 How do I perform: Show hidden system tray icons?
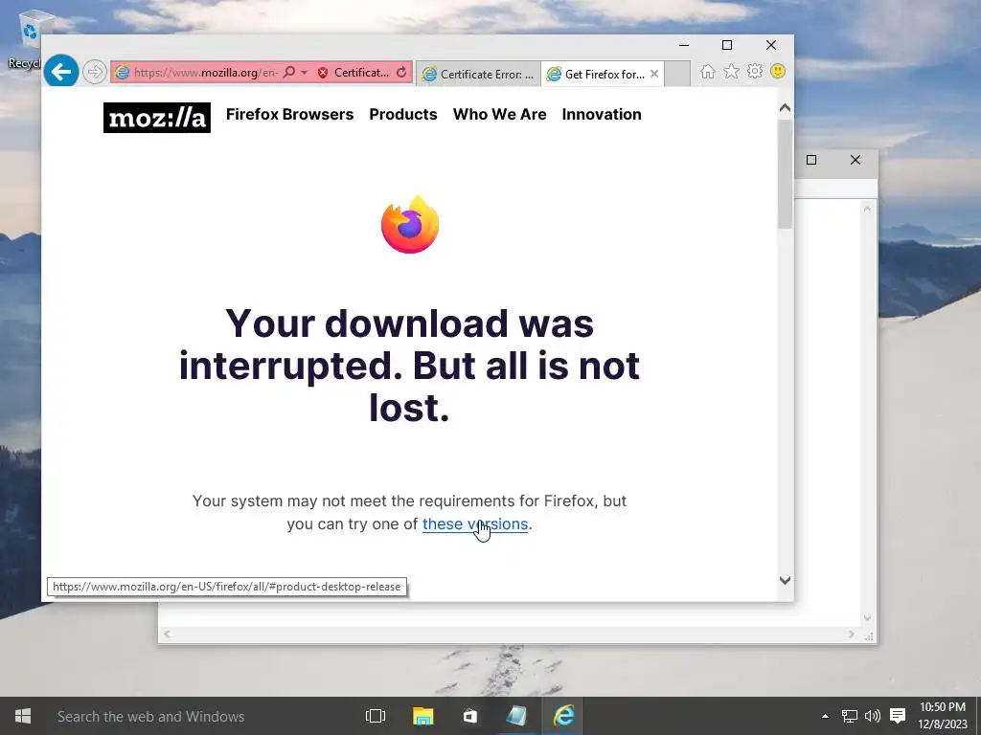click(x=825, y=716)
